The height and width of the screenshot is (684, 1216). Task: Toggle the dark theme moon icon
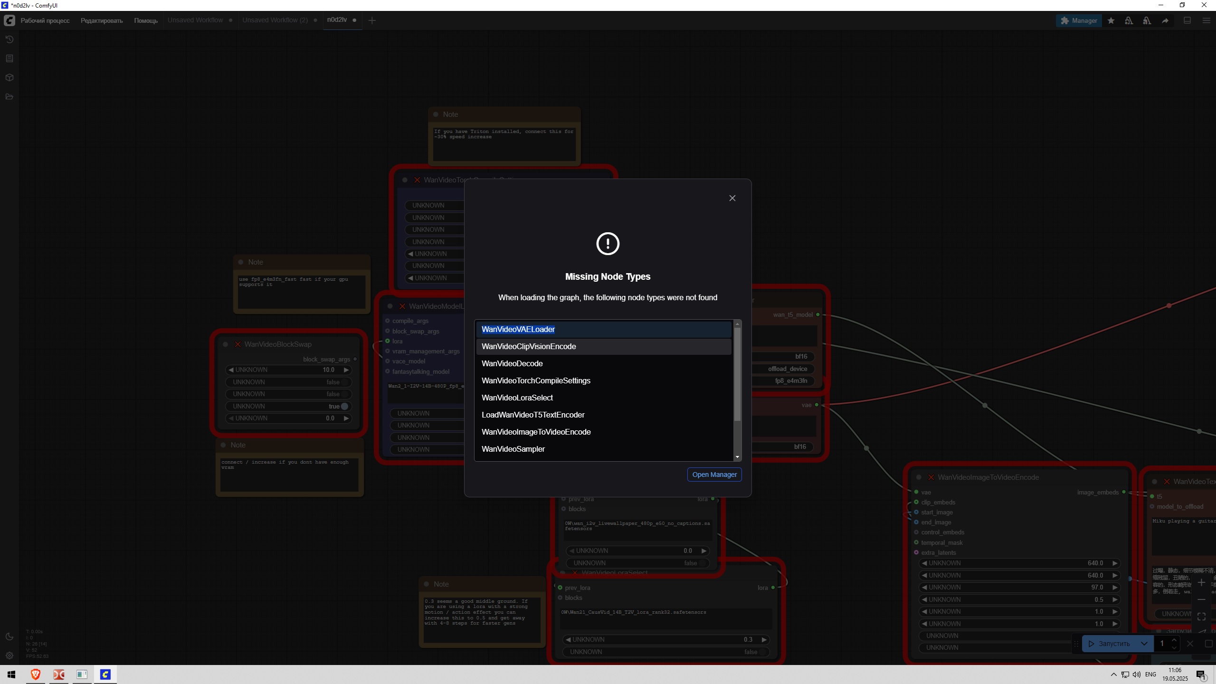tap(9, 636)
